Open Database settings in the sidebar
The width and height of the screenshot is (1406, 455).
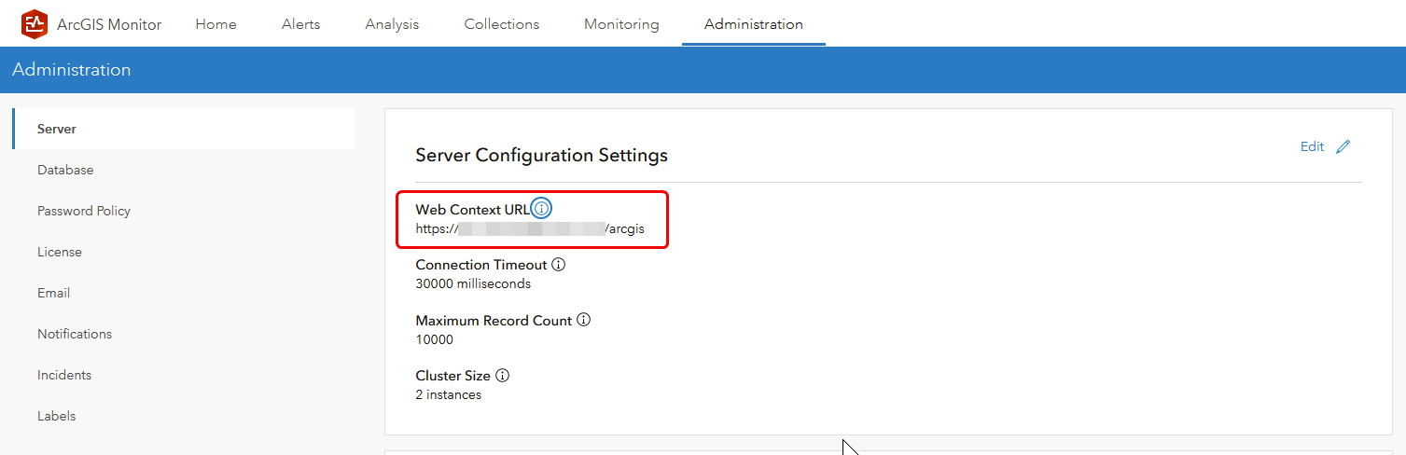[x=65, y=170]
